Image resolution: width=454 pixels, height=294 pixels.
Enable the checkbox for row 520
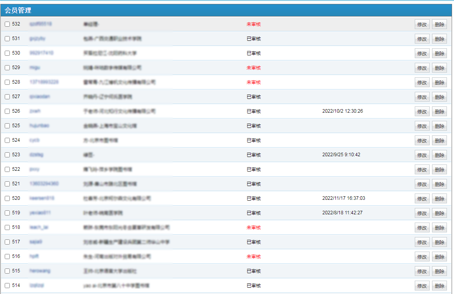(7, 199)
